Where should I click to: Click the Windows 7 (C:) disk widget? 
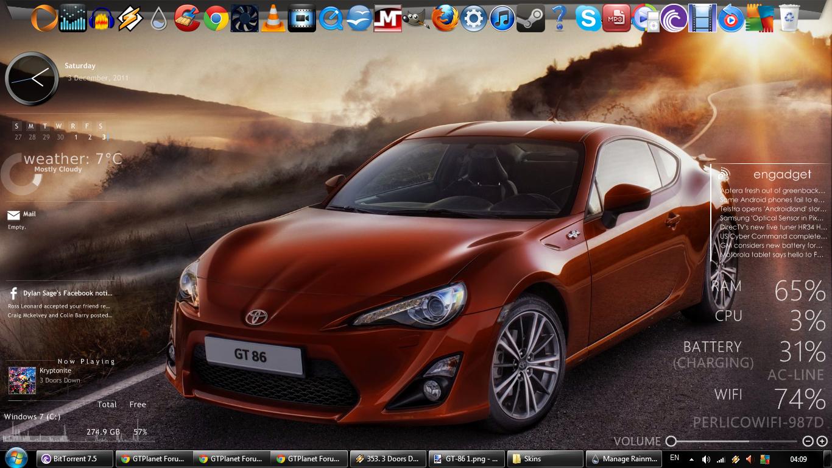32,416
